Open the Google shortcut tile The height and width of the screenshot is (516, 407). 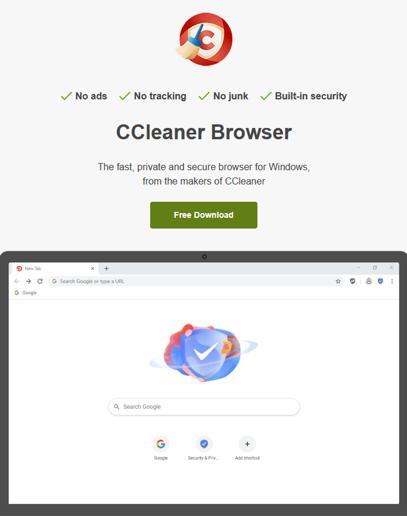(x=161, y=448)
